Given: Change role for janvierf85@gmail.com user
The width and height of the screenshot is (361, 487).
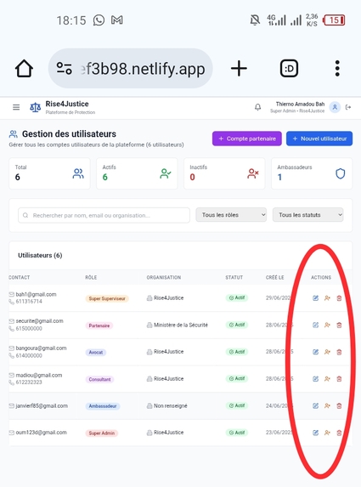Looking at the screenshot, I should pyautogui.click(x=327, y=405).
